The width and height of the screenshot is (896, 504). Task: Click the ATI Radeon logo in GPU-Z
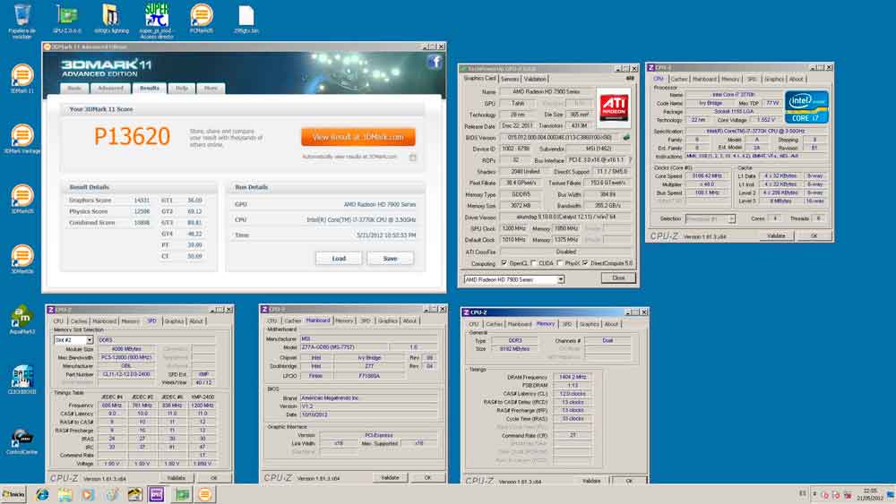(x=613, y=107)
